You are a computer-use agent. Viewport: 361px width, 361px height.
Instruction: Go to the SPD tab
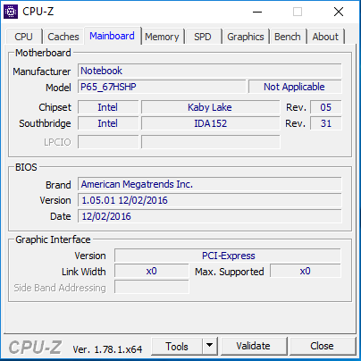coord(203,37)
